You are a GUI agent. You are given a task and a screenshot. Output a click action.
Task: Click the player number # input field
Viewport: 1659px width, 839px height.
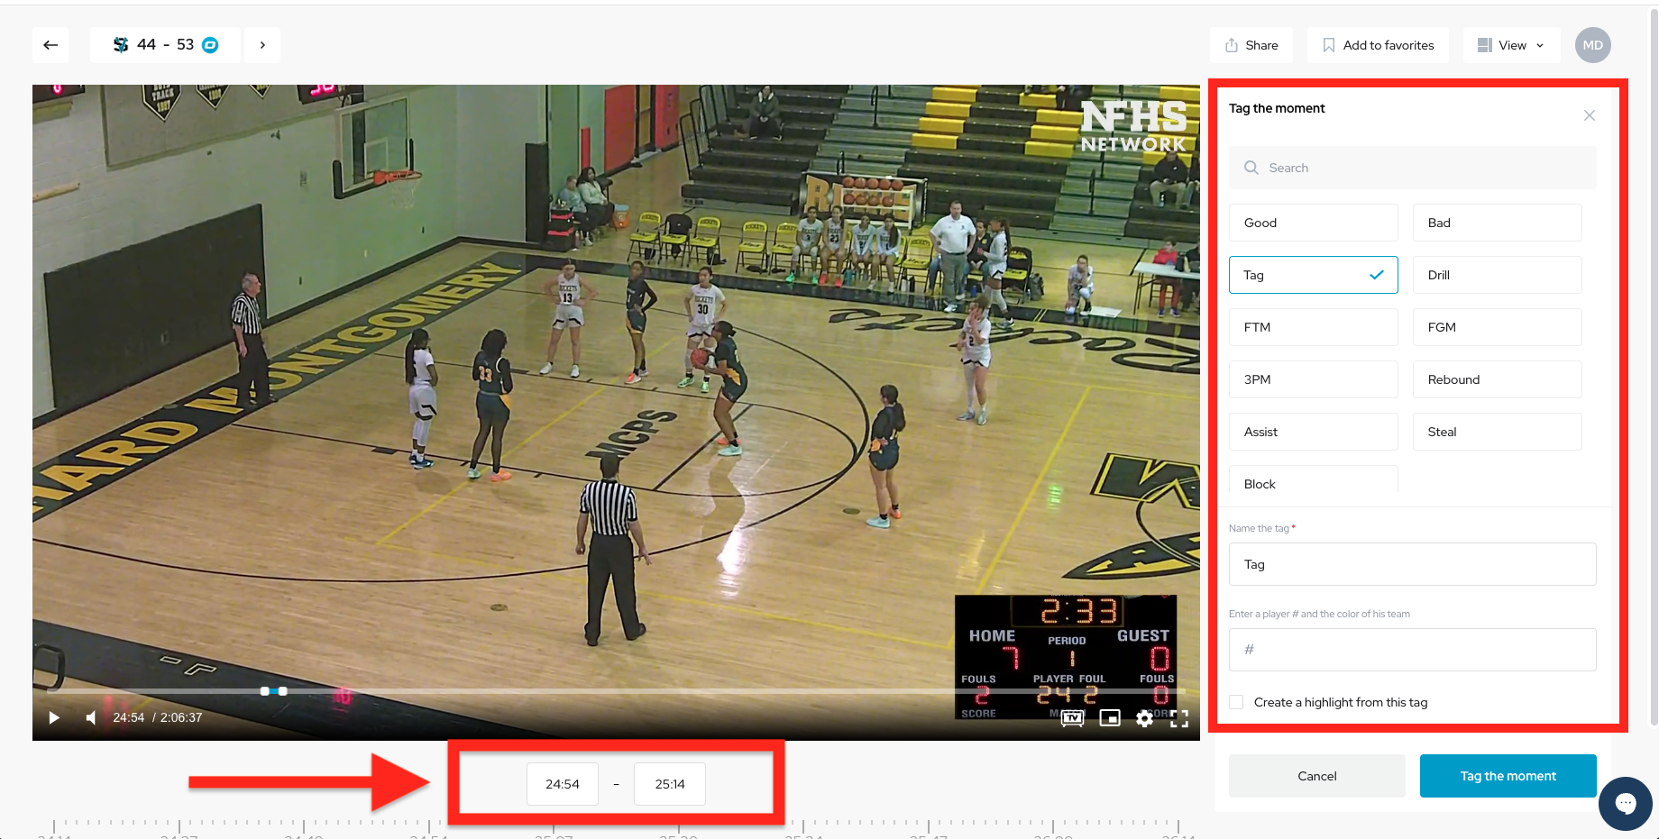coord(1412,650)
